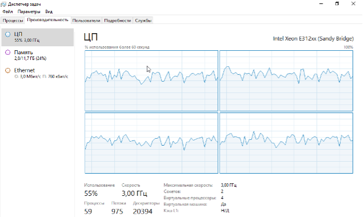363x217 pixels.
Task: Open the Параметры menu
Action: click(x=29, y=11)
